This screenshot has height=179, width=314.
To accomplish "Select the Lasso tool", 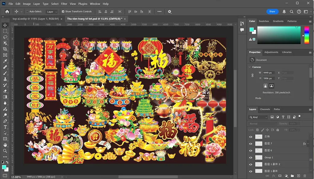I will click(5, 37).
